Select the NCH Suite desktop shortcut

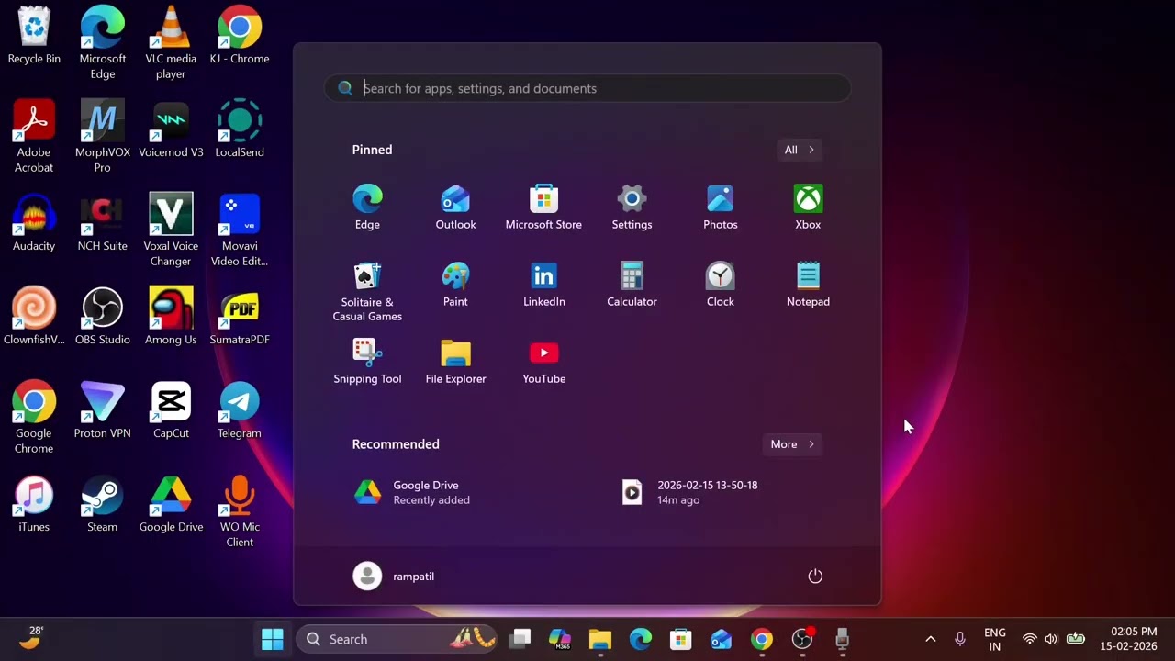pos(102,223)
